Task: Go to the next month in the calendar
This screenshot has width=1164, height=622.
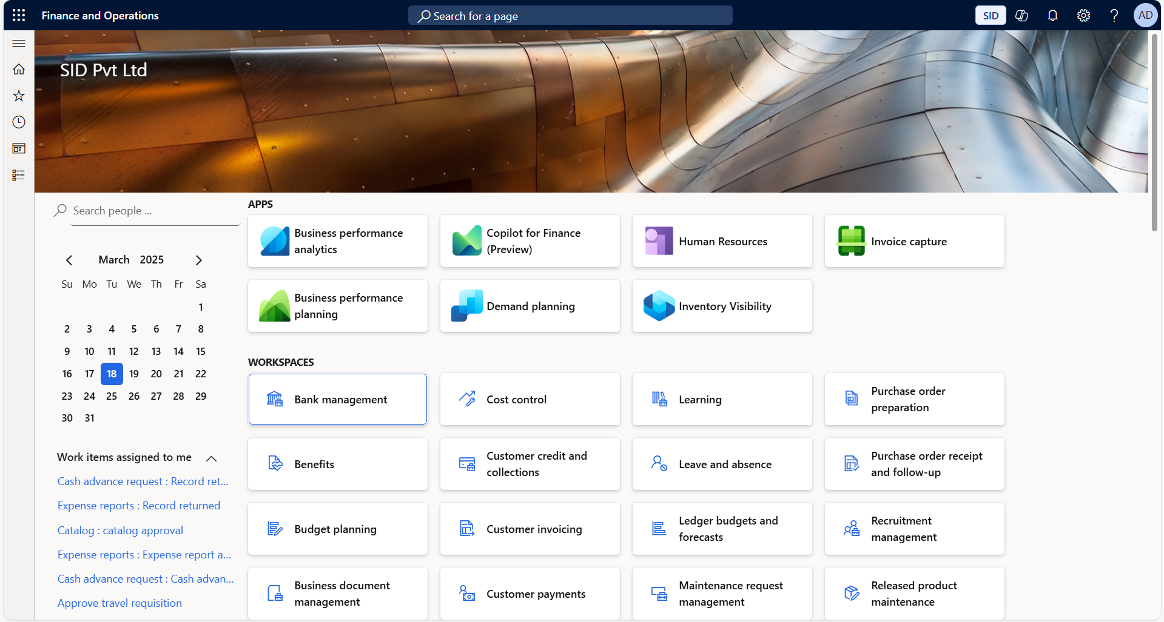Action: pos(198,260)
